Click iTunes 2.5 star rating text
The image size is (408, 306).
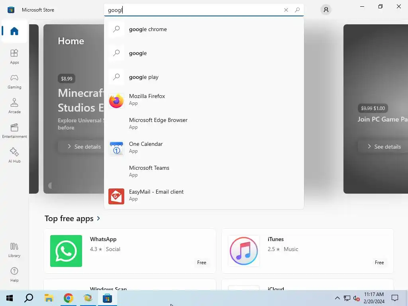click(x=274, y=249)
